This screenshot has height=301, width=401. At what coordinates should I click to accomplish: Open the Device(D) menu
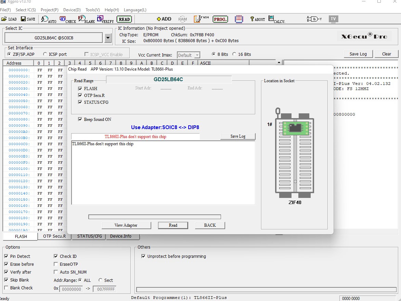(72, 10)
